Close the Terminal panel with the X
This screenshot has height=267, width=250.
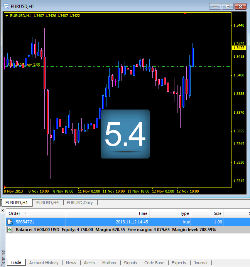coord(3,211)
